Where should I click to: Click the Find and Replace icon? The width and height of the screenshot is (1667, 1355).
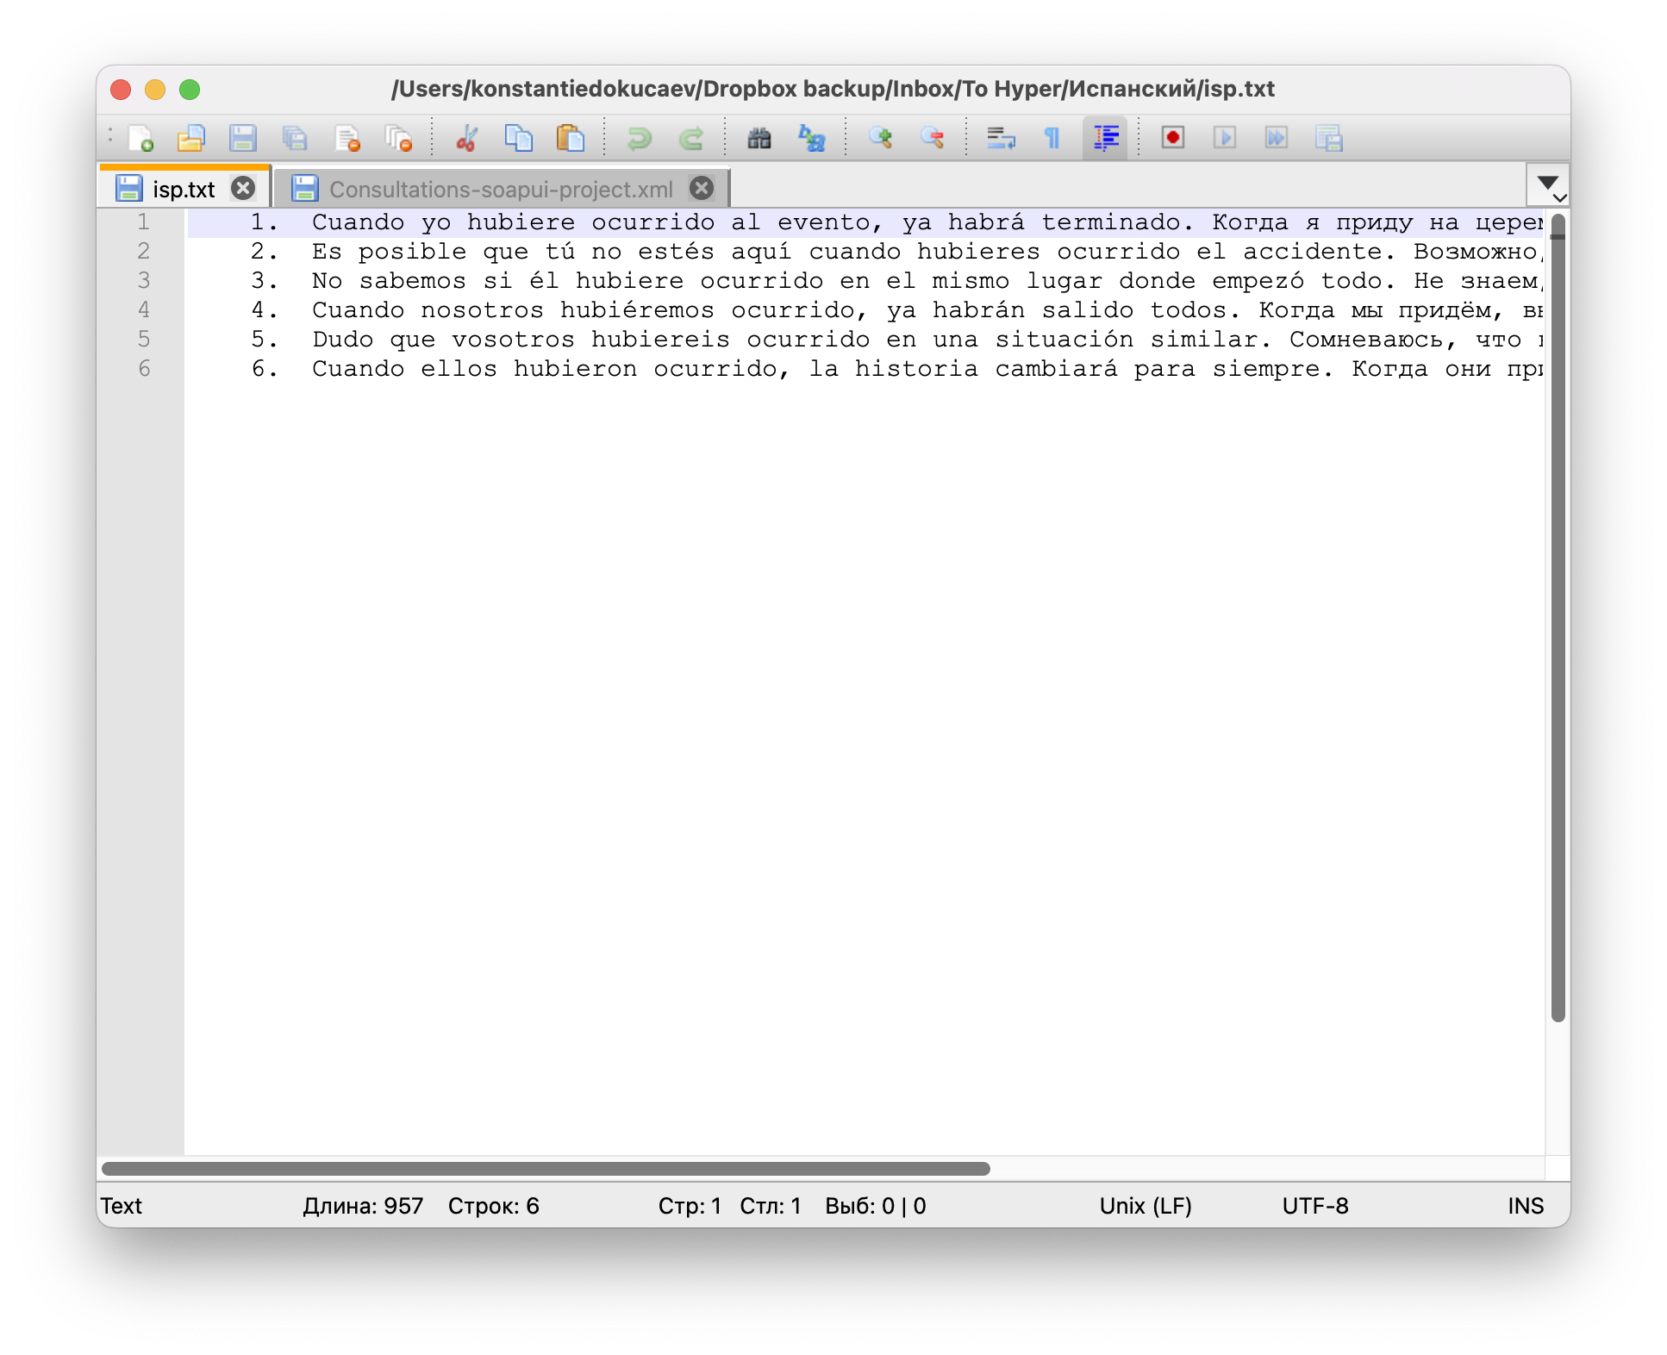pos(811,138)
